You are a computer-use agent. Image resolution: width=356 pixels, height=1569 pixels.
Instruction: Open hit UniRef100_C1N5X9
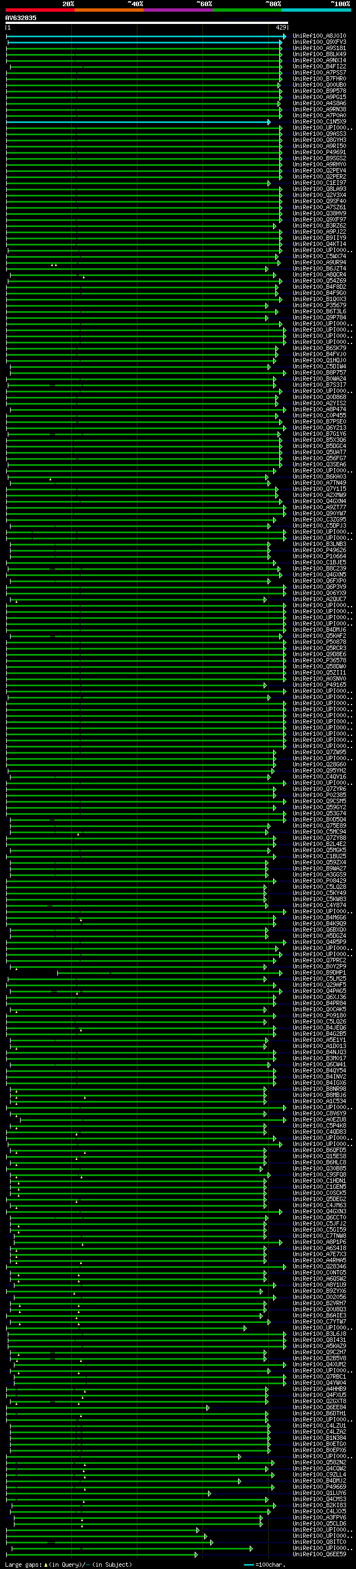[319, 122]
